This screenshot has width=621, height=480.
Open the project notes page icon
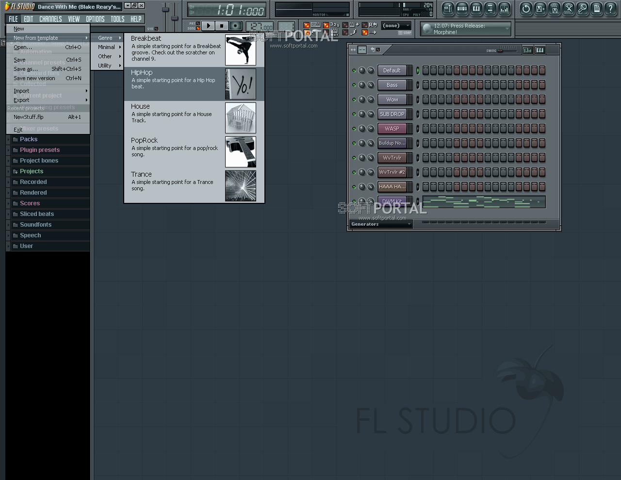(x=597, y=8)
